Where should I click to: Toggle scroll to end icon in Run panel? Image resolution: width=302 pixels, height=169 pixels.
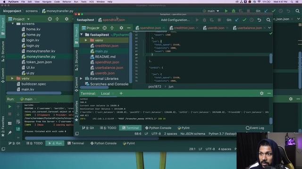18,129
